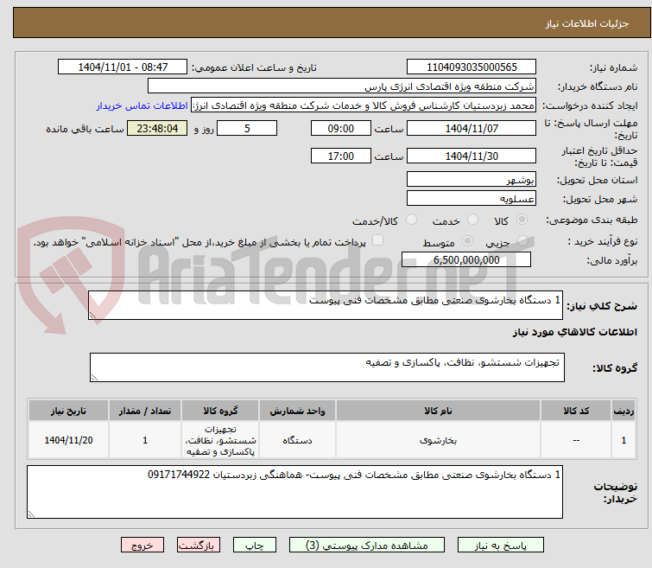Click the واحد شمارش column header
This screenshot has width=652, height=568.
point(297,411)
